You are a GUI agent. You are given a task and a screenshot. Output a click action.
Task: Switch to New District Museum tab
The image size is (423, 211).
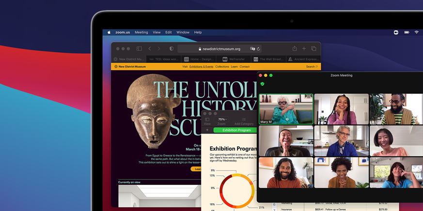coord(129,60)
